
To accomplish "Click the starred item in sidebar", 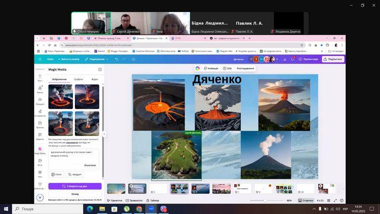I will pos(40,185).
